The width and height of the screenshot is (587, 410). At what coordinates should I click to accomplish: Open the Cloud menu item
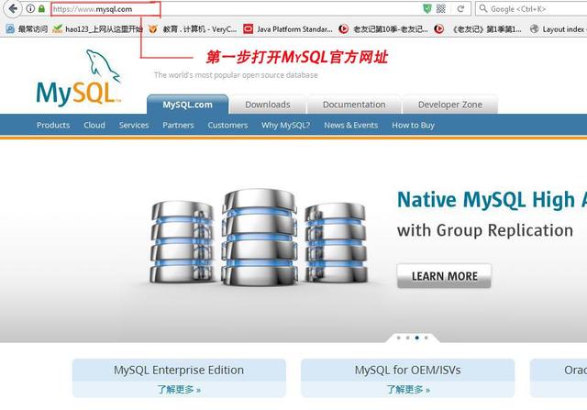94,125
